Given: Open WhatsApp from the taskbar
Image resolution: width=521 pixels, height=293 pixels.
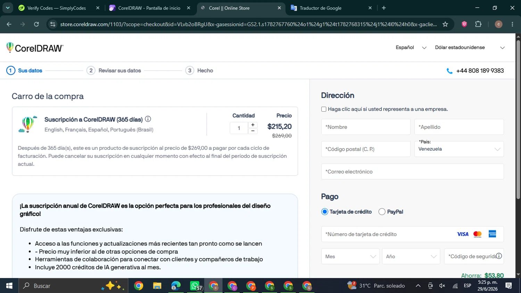Looking at the screenshot, I should click(x=195, y=286).
